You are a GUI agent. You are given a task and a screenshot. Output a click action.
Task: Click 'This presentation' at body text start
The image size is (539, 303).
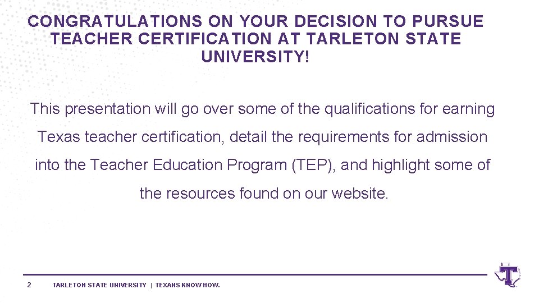pyautogui.click(x=90, y=109)
